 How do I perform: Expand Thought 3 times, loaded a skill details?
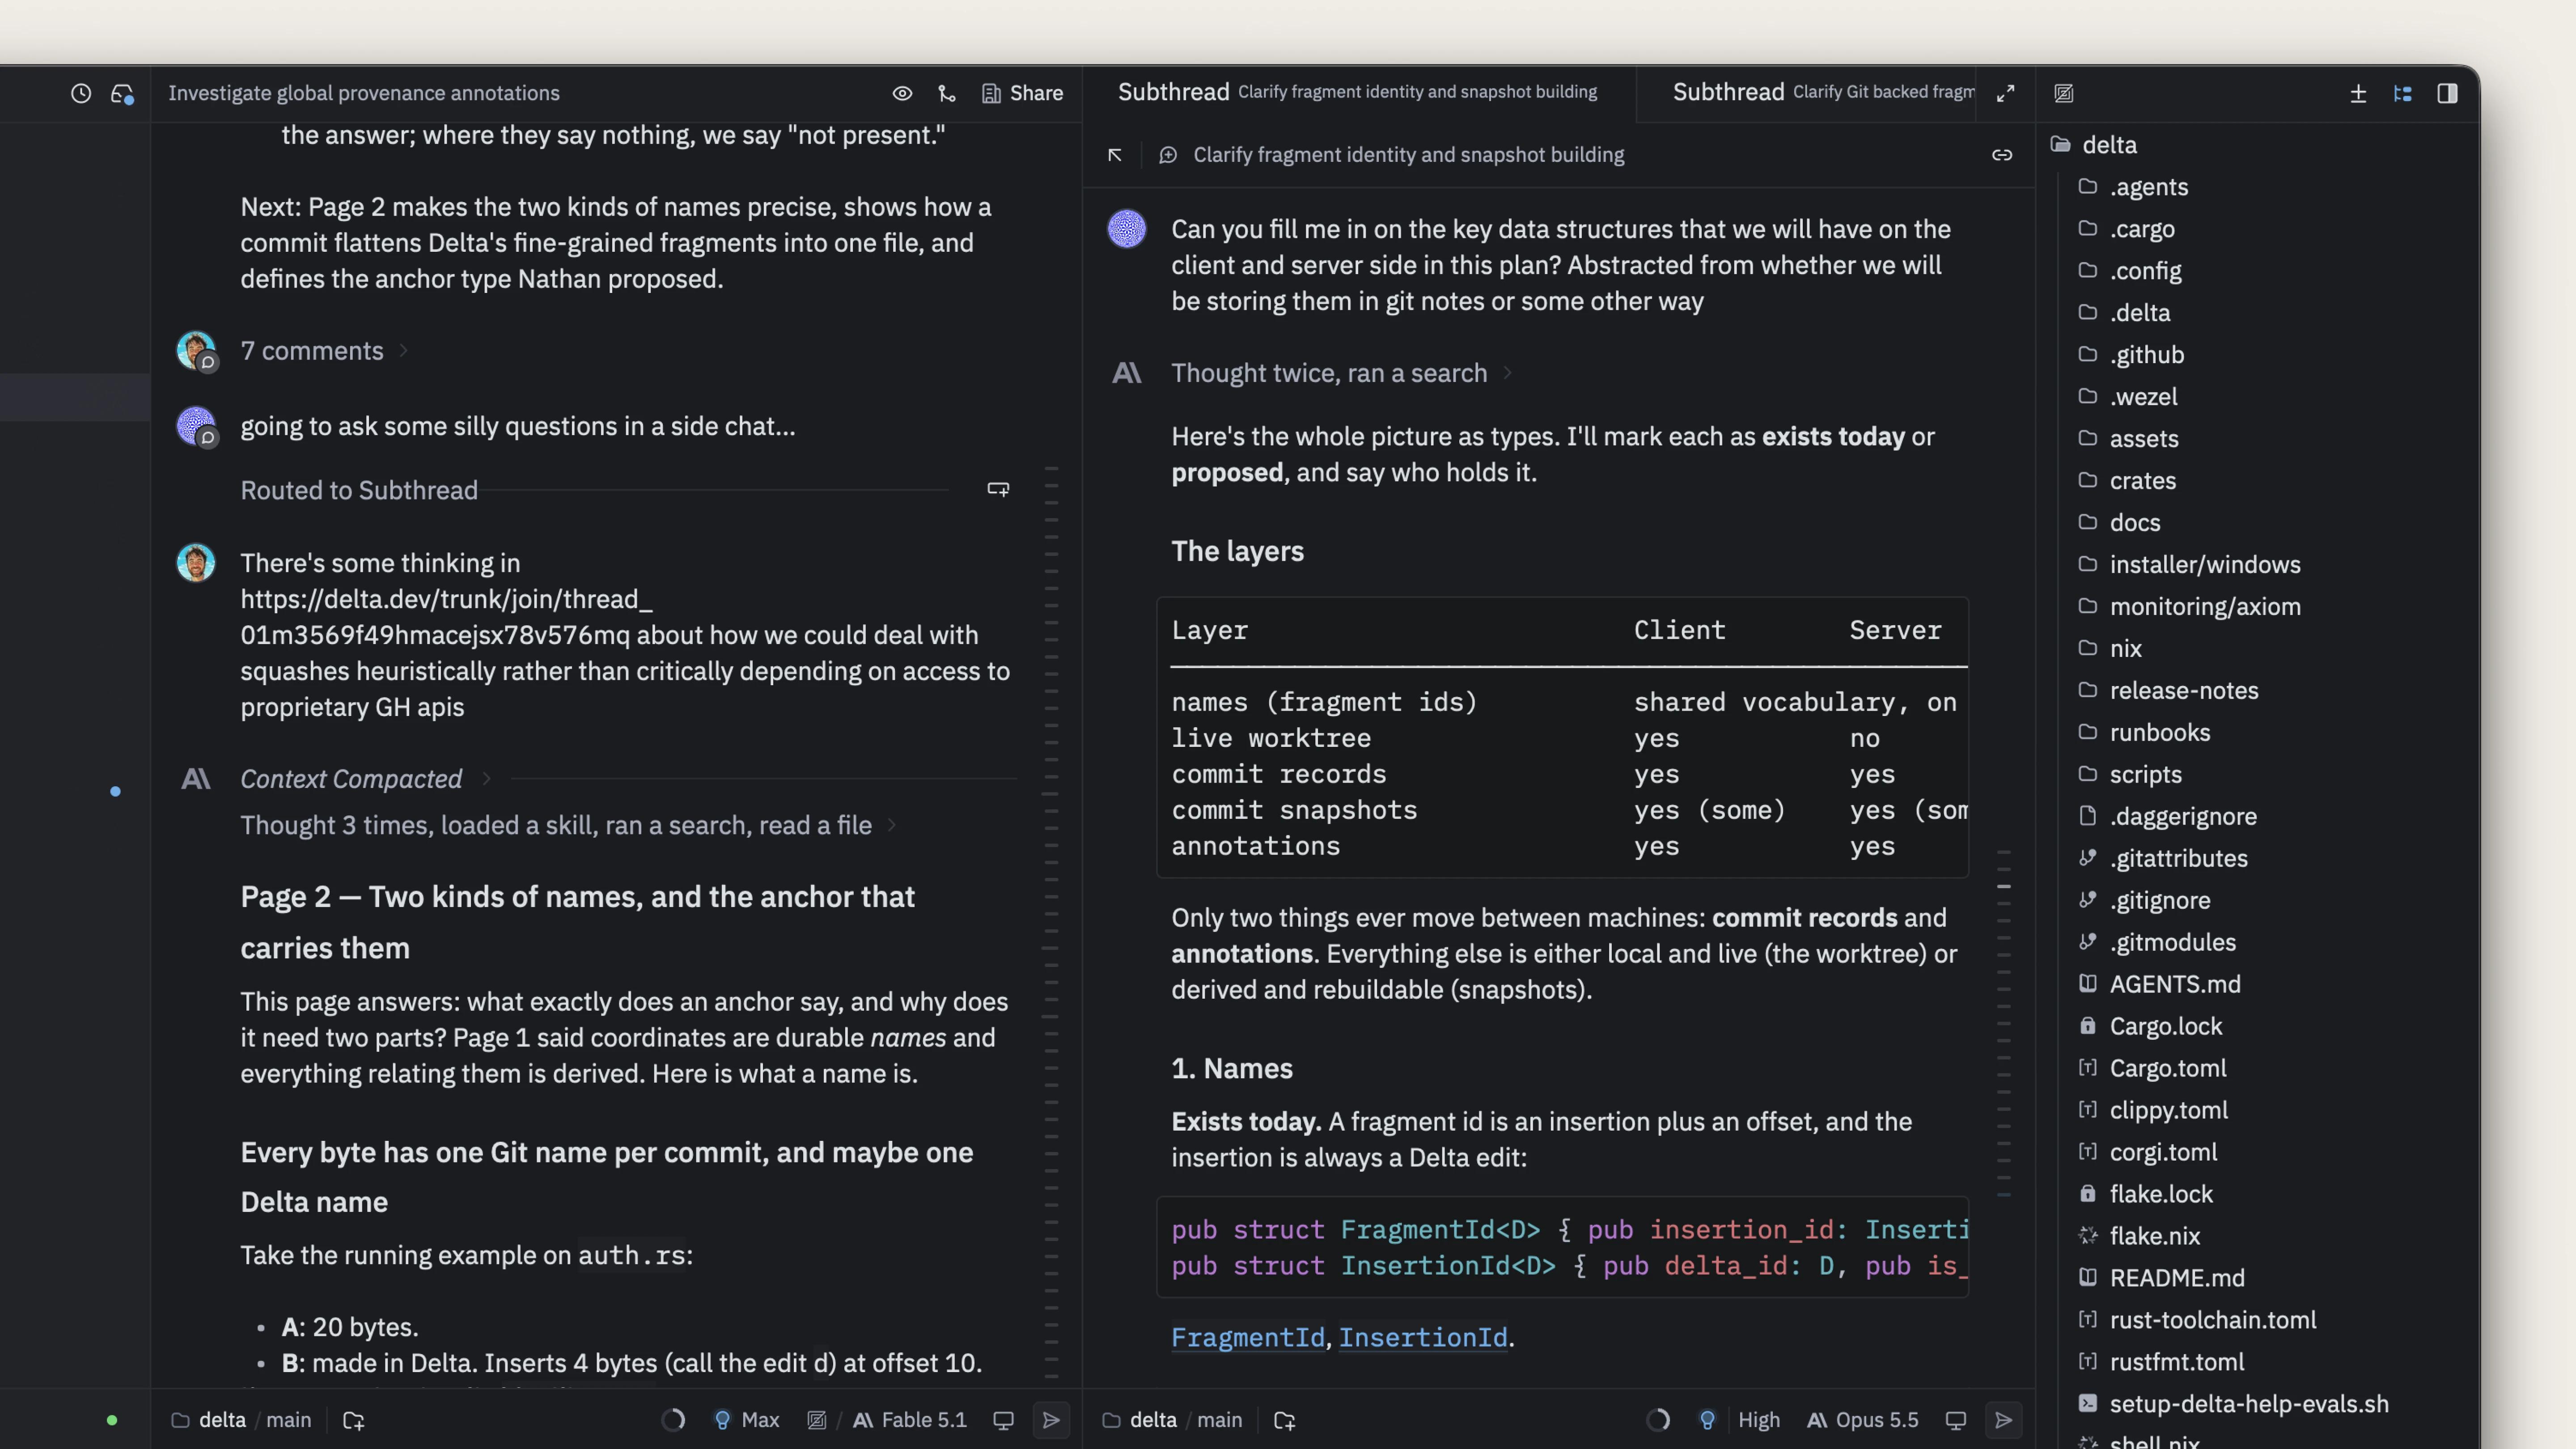click(568, 825)
